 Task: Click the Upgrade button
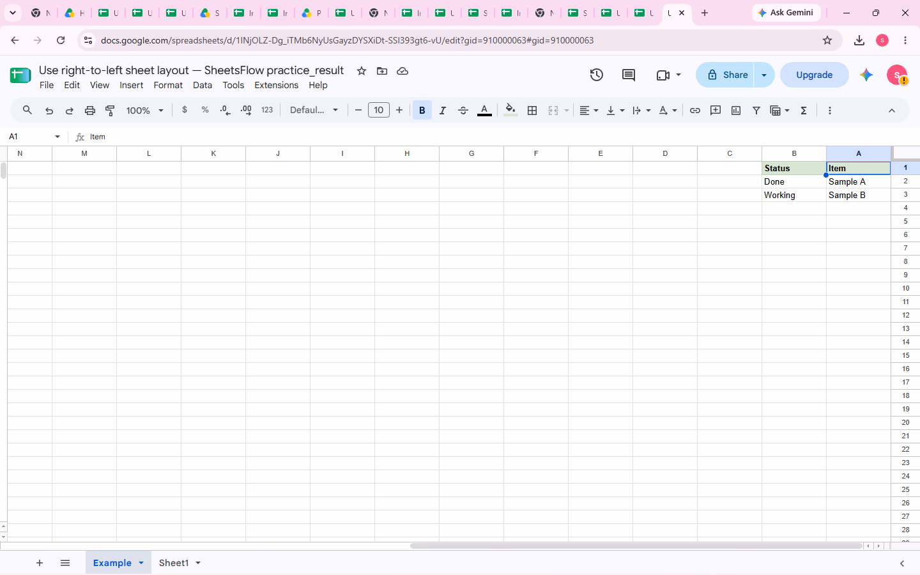pos(815,75)
